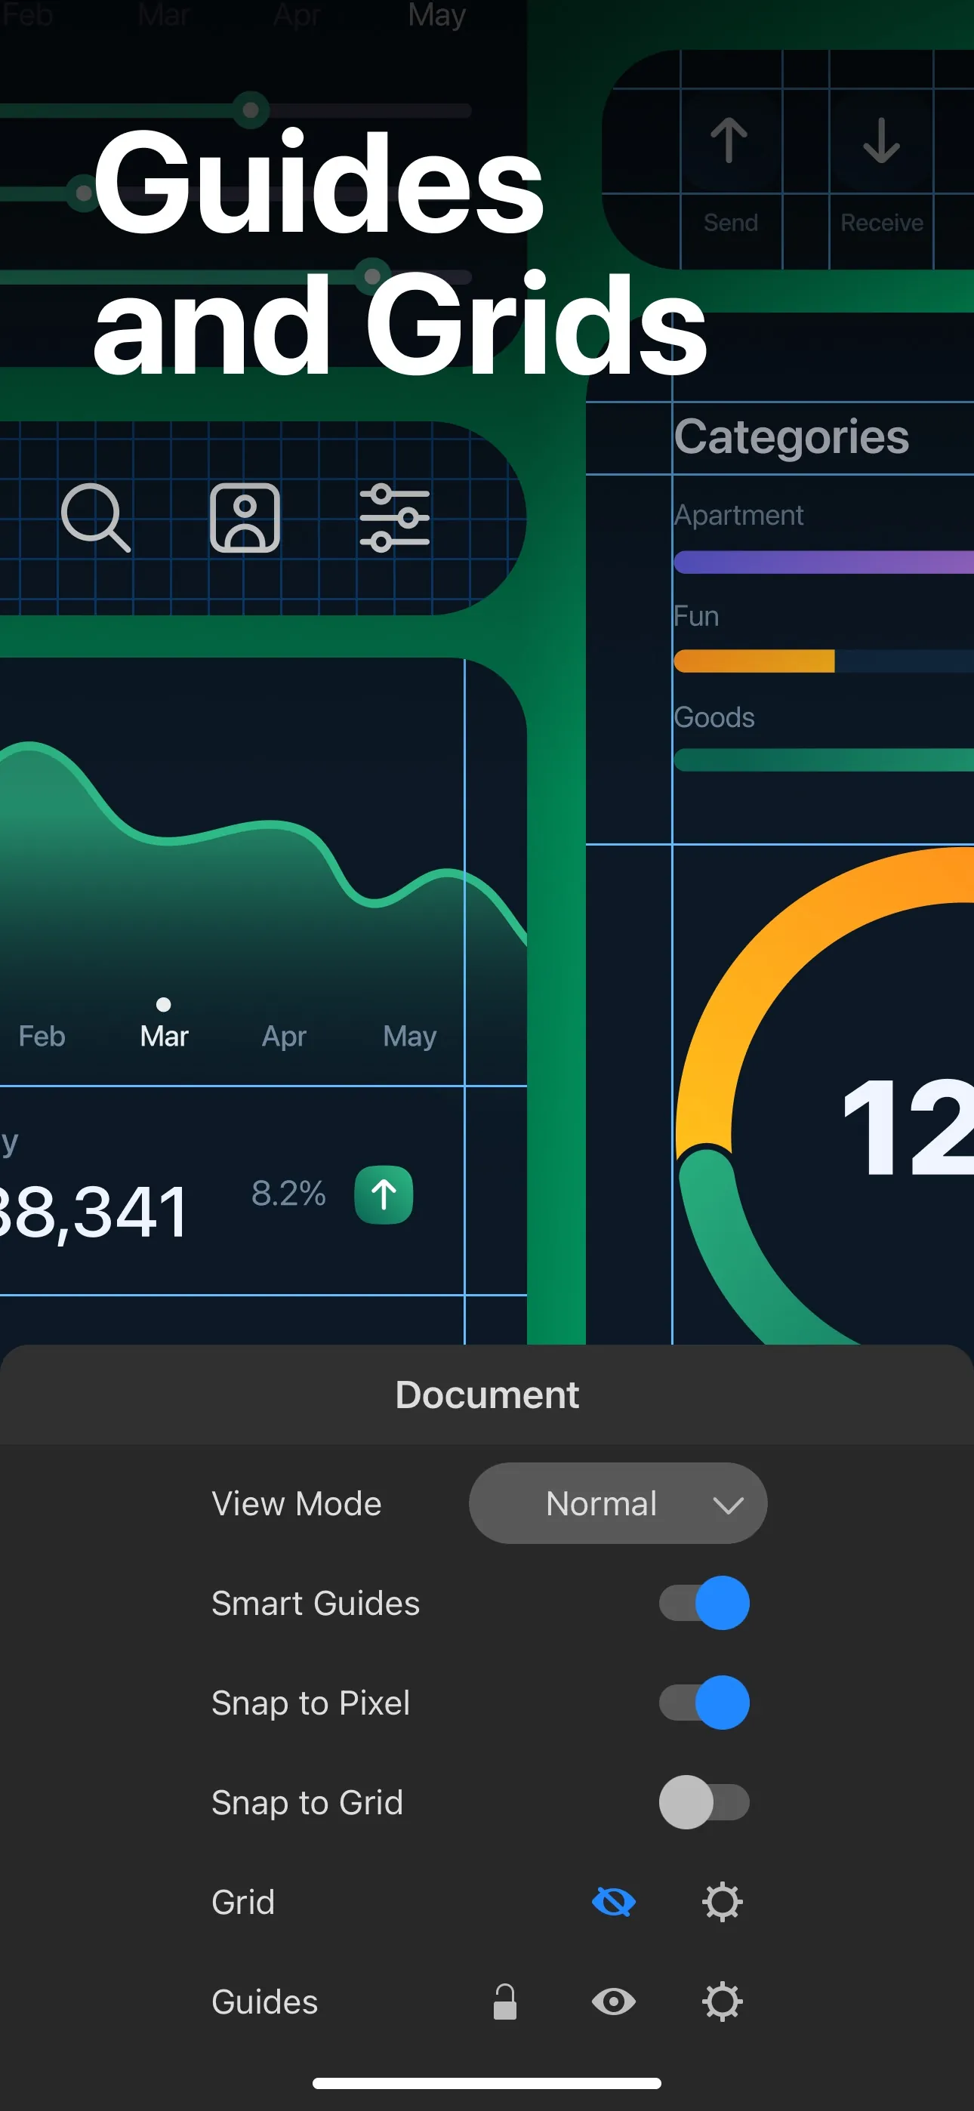This screenshot has width=974, height=2111.
Task: Turn off Snap to Pixel
Action: (704, 1703)
